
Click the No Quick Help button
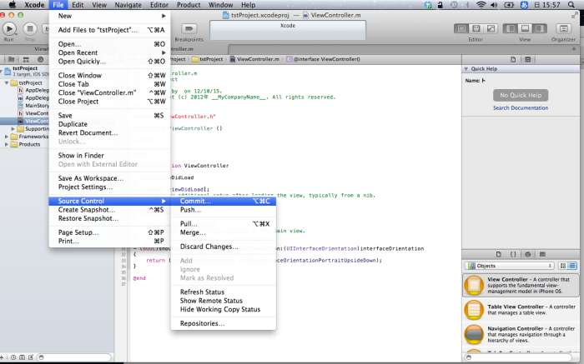point(521,95)
